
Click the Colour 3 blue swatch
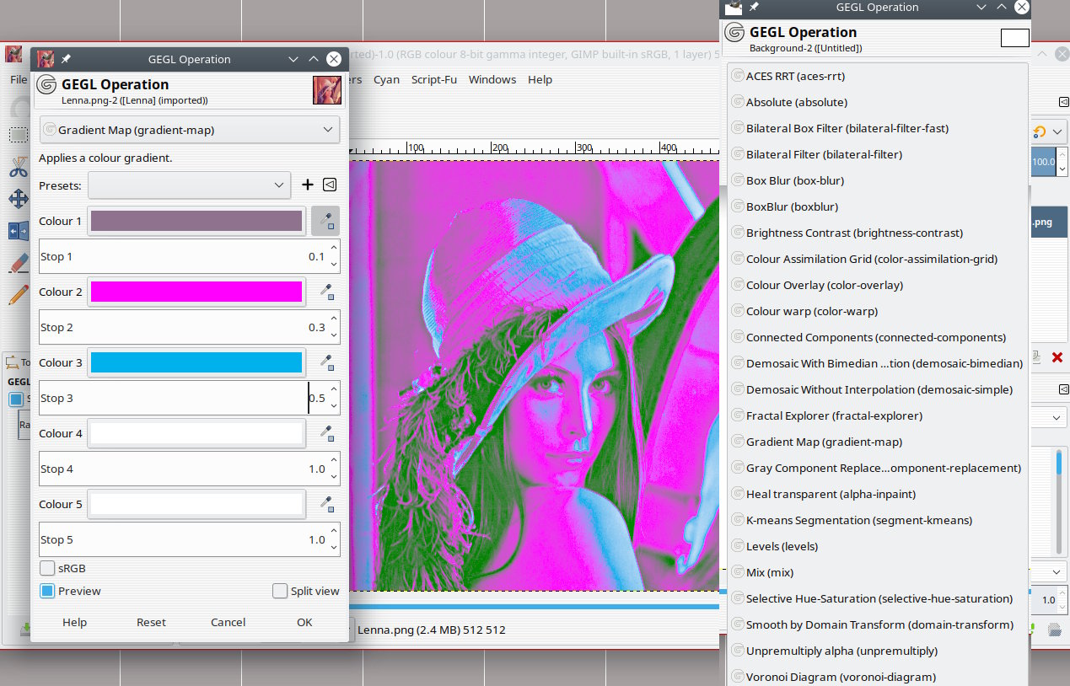196,362
